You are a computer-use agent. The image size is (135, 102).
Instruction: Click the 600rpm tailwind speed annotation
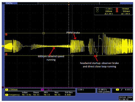pos(51,58)
